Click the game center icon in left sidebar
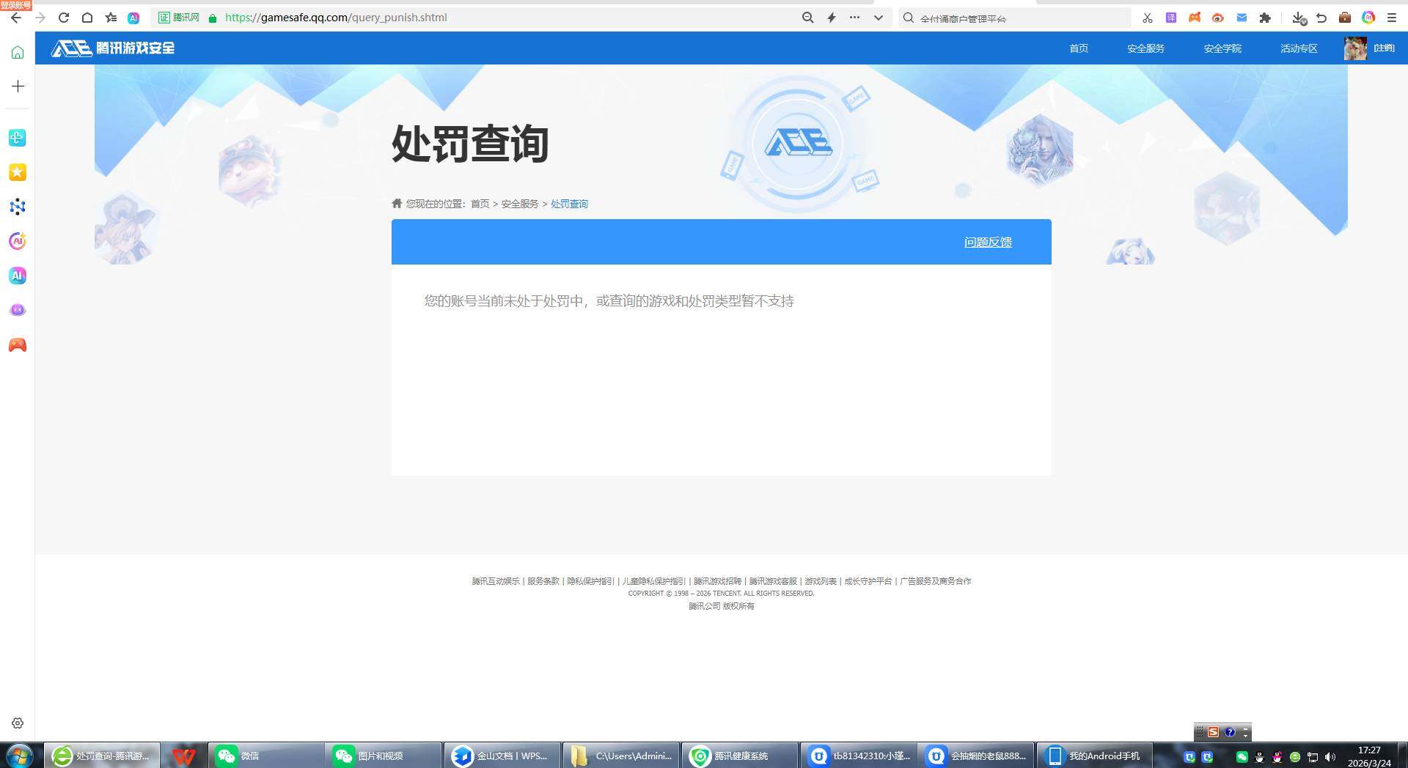 (x=18, y=344)
